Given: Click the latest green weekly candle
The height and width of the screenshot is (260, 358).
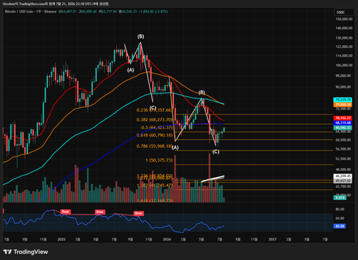Looking at the screenshot, I should click(224, 130).
